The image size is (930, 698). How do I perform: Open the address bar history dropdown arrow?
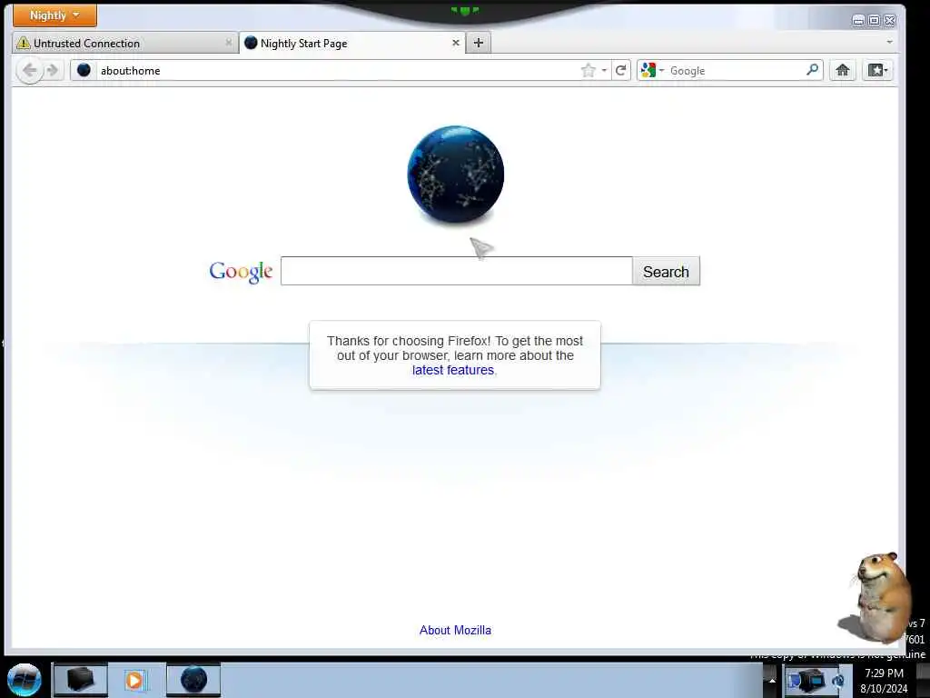point(604,71)
